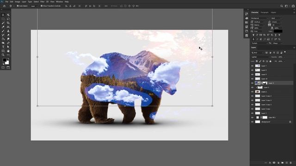Screen dimensions: 296x166
Task: Open the Filter menu
Action: 42,2
